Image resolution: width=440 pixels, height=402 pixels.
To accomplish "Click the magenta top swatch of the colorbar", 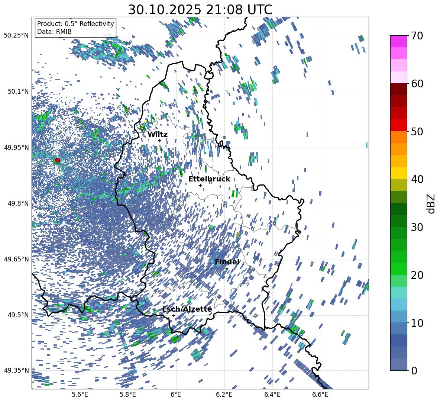I will point(398,42).
